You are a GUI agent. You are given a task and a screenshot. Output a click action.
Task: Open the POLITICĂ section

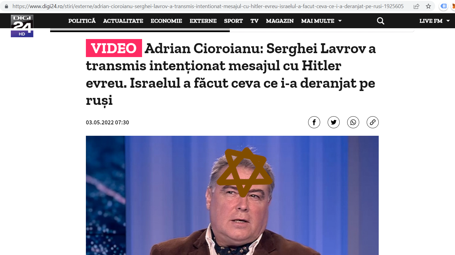(82, 21)
